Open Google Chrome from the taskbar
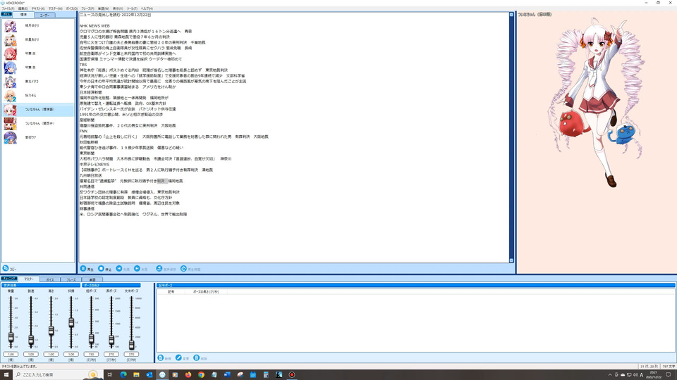The image size is (677, 380). 201,374
